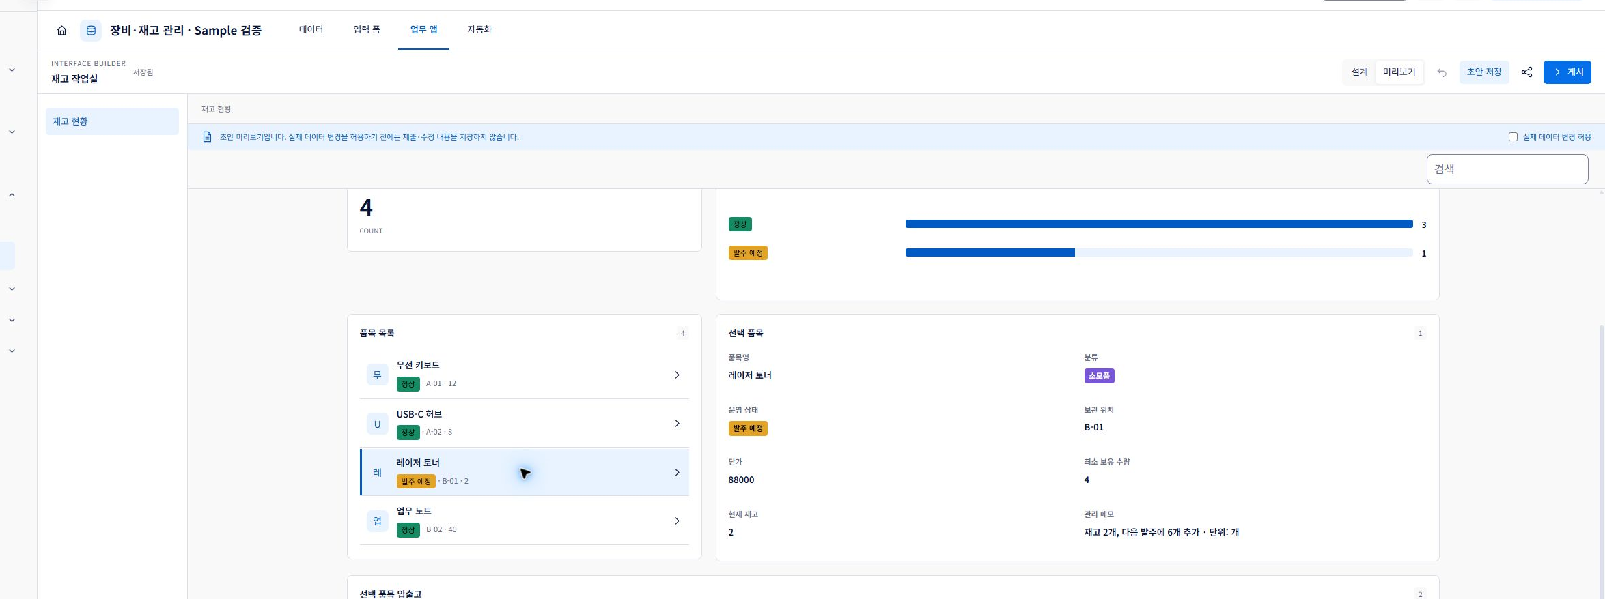This screenshot has width=1605, height=599.
Task: Click the 정상 tag in the status chart
Action: click(740, 224)
